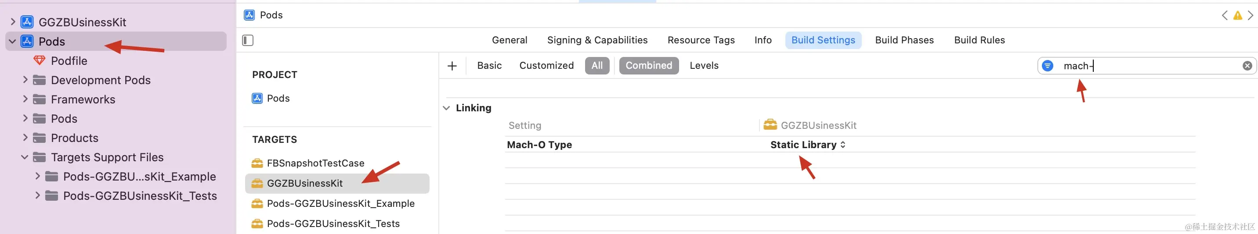Viewport: 1258px width, 234px height.
Task: Click the search filter options icon
Action: [1048, 66]
